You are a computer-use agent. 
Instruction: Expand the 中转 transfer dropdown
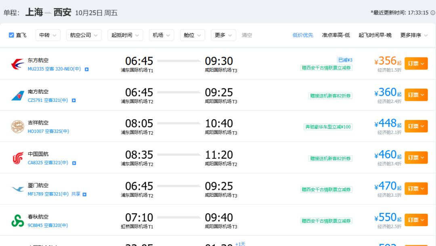pos(48,35)
